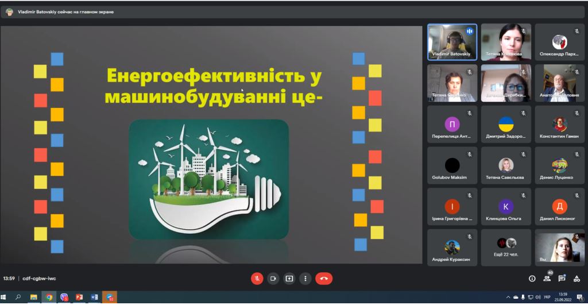
Task: Open Word from the taskbar
Action: [94, 297]
